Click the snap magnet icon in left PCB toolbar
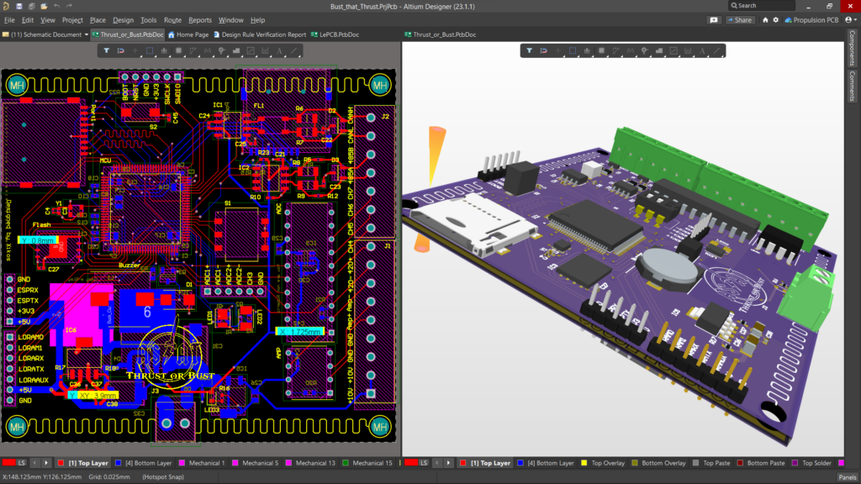Image resolution: width=861 pixels, height=484 pixels. pos(121,50)
